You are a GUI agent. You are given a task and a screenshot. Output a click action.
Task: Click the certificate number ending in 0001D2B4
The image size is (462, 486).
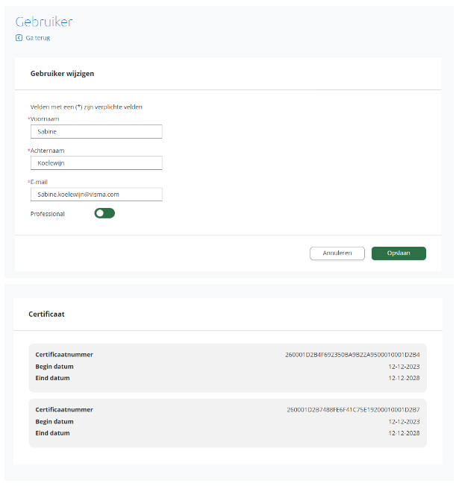click(352, 354)
